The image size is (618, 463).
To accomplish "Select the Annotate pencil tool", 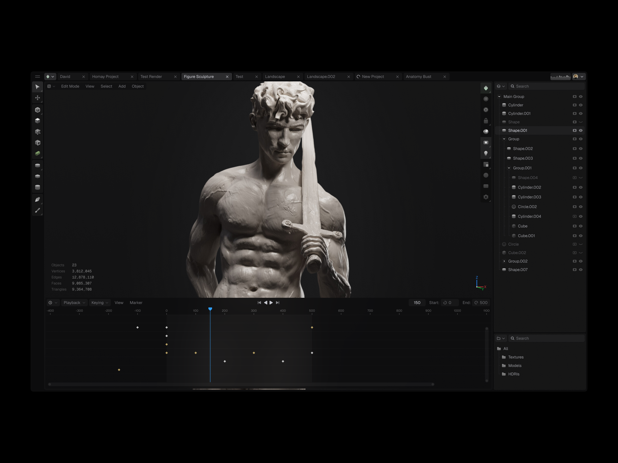I will point(38,210).
